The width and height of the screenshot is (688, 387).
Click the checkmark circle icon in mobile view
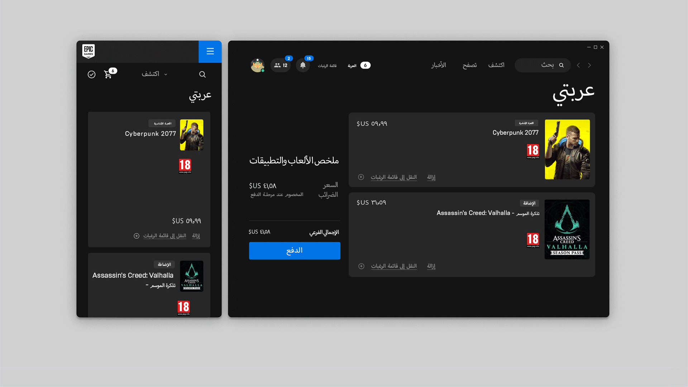tap(91, 74)
